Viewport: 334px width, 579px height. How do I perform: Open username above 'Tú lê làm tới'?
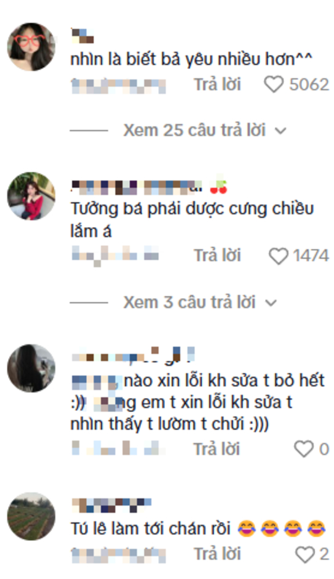pos(111,505)
